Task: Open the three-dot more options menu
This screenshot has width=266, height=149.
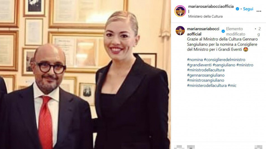Action: pos(259,11)
